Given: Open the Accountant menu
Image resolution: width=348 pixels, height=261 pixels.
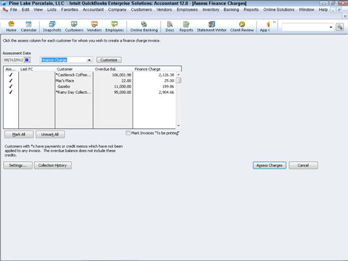Looking at the screenshot, I should [93, 10].
